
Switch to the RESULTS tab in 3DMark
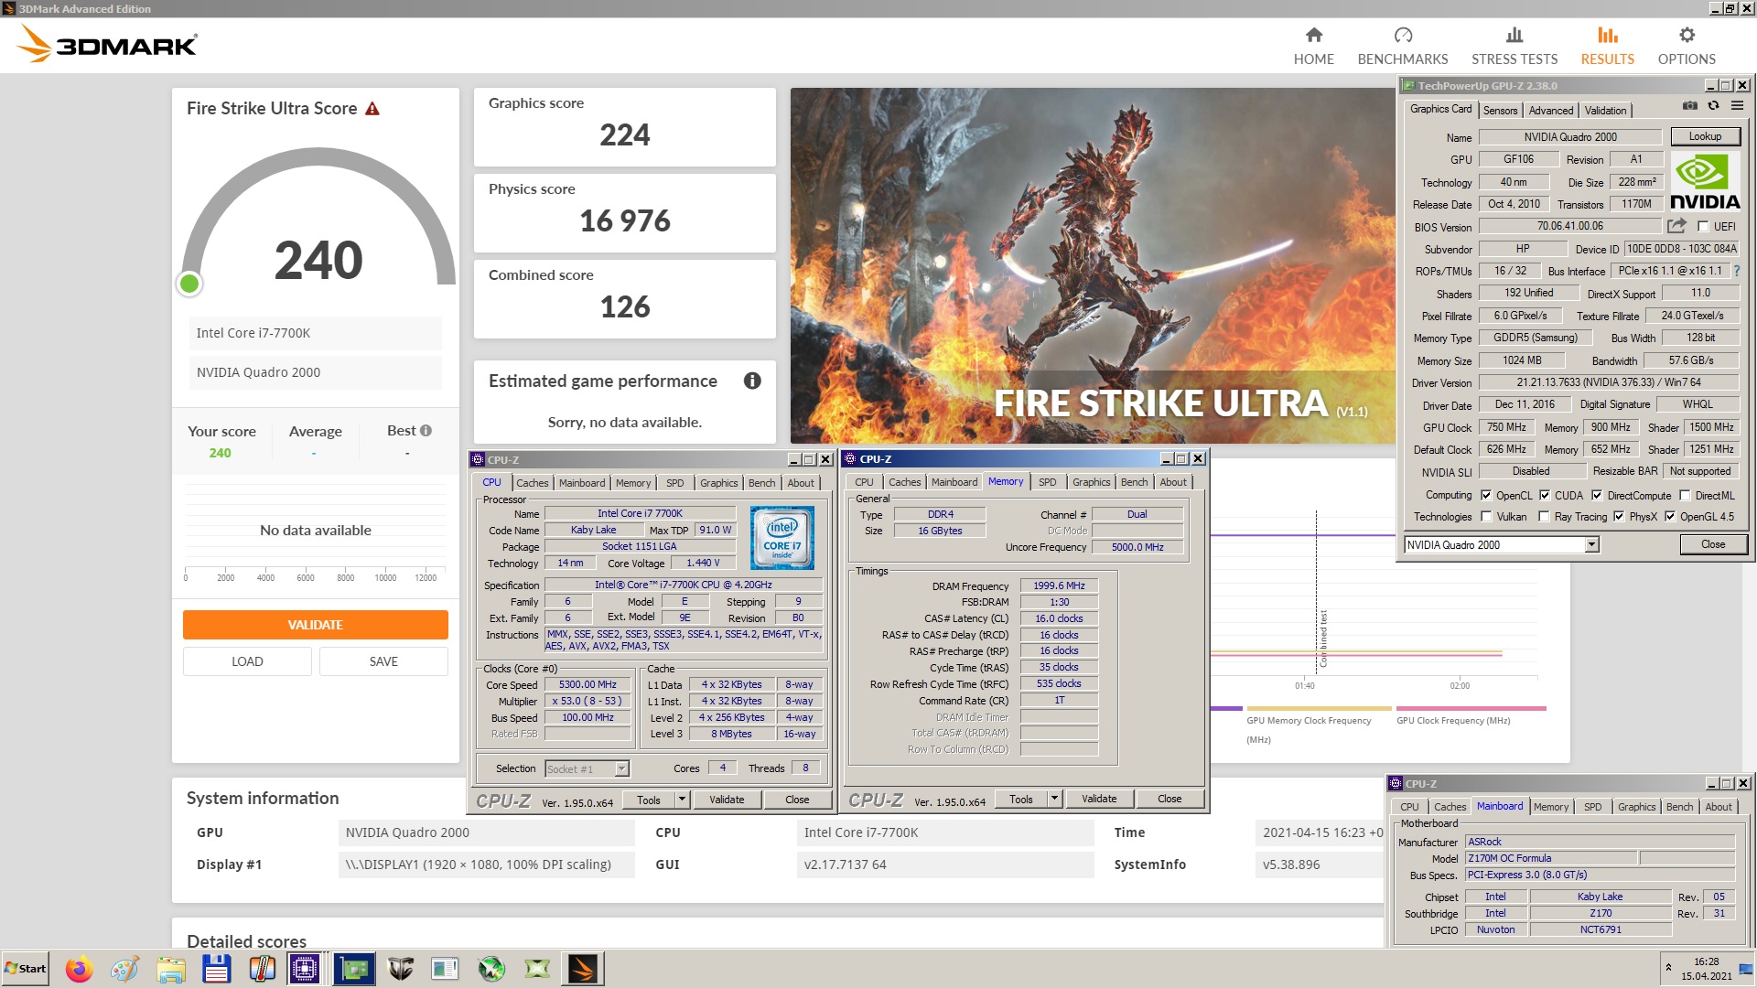coord(1607,46)
